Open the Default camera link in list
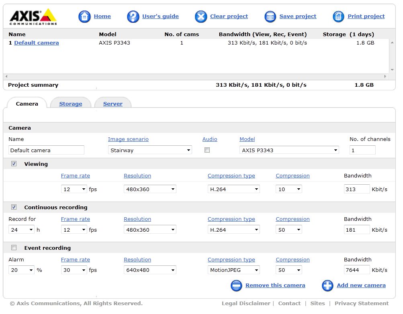 37,43
